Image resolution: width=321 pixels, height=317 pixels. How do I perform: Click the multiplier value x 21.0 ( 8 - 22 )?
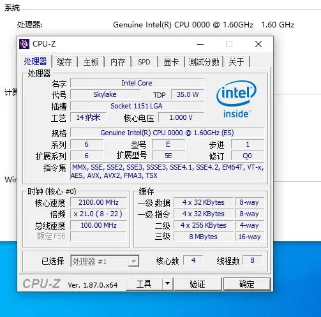point(98,214)
